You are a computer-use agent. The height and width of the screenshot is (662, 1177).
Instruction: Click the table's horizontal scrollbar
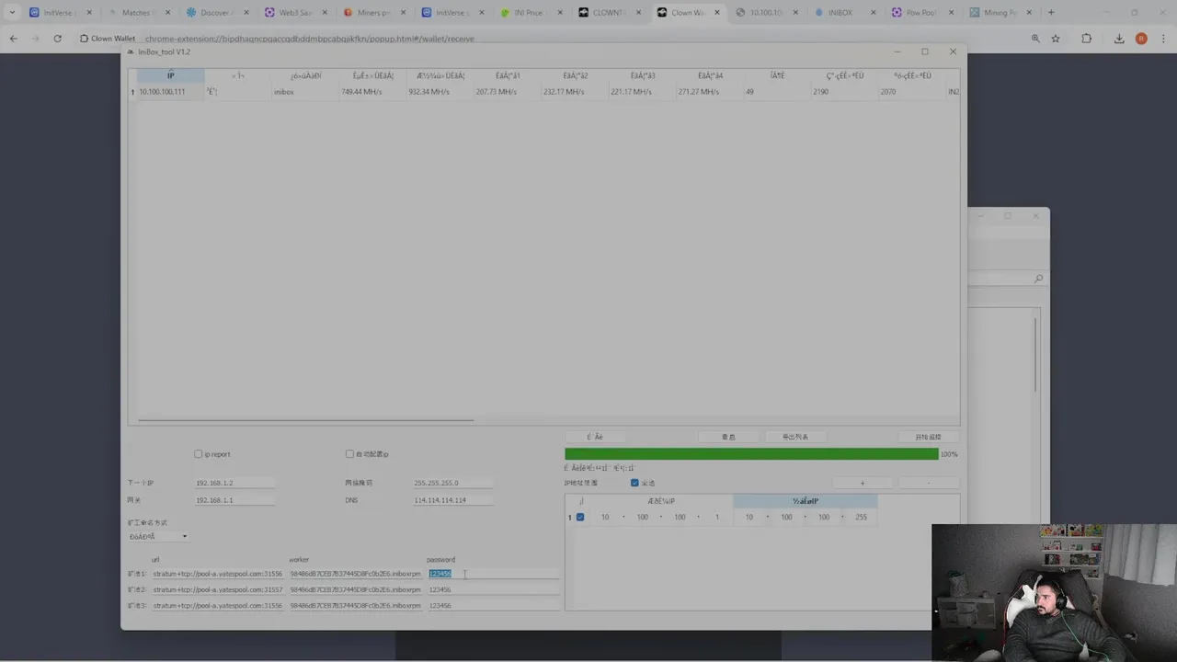tap(305, 420)
